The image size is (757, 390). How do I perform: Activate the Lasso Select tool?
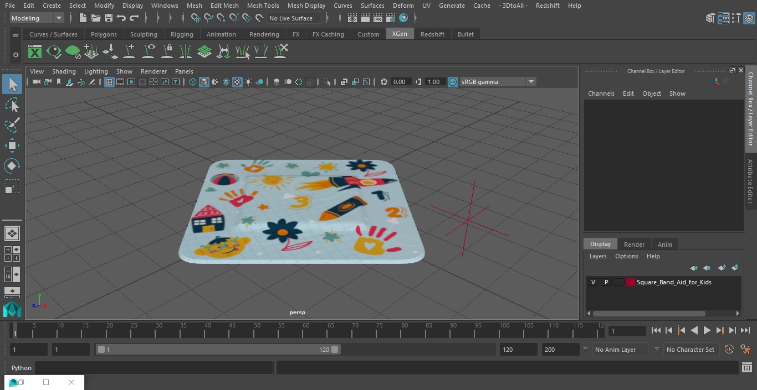[x=12, y=105]
